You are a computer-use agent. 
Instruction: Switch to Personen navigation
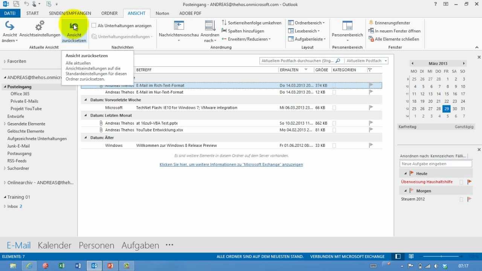[x=96, y=245]
